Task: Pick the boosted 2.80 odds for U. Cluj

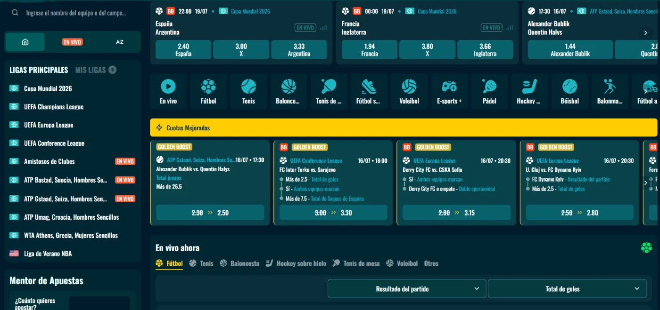Action: coord(579,213)
